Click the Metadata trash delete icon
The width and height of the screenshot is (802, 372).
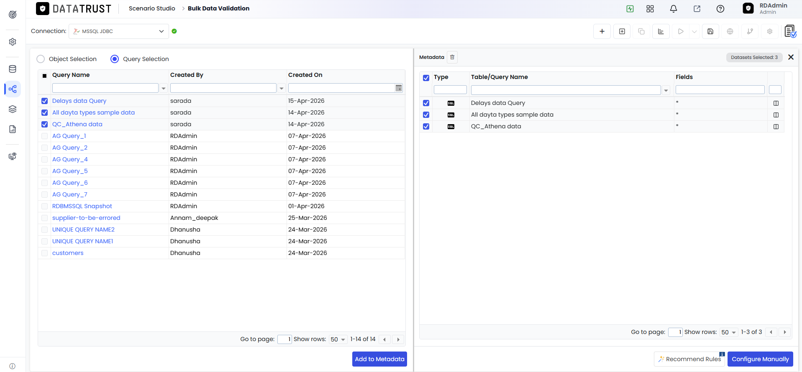pyautogui.click(x=452, y=57)
